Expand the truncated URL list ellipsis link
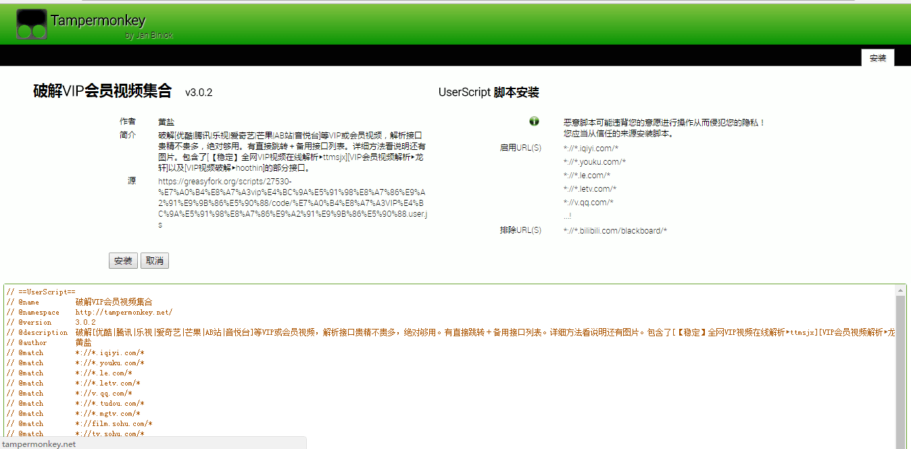 coord(568,216)
